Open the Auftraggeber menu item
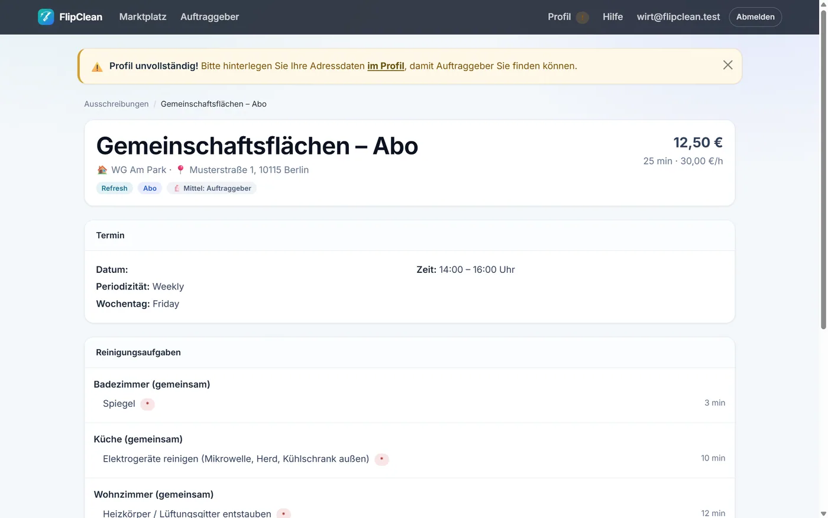The width and height of the screenshot is (828, 518). [209, 17]
